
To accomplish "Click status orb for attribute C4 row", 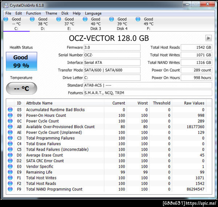I will (x=10, y=144).
